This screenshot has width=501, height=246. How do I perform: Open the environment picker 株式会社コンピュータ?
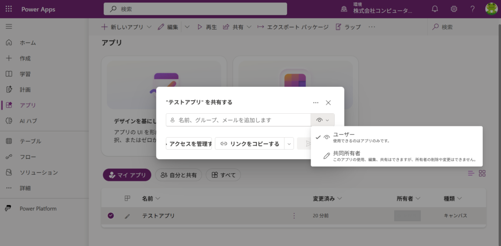point(377,9)
